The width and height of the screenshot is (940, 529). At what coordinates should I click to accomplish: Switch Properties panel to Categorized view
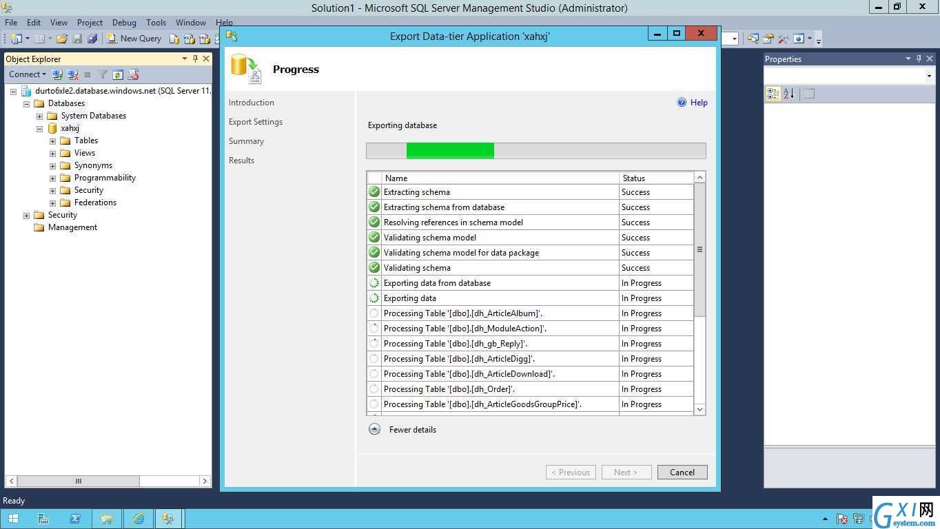click(773, 94)
